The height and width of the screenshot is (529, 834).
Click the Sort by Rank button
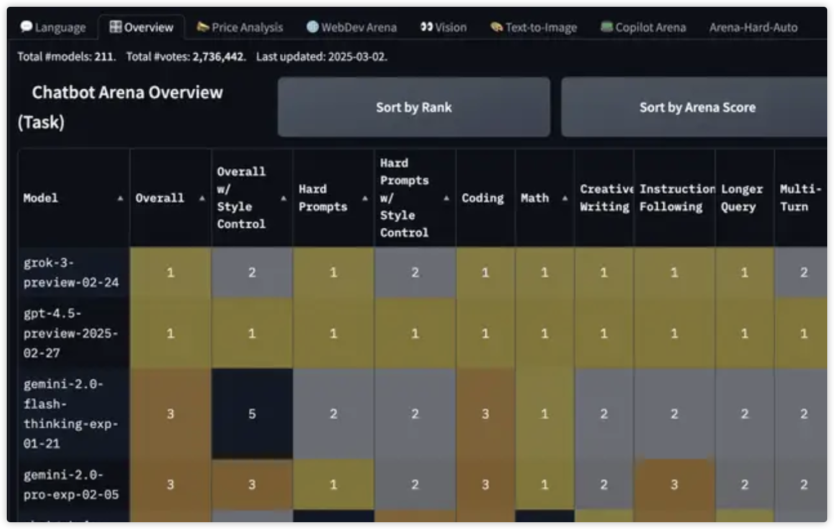(414, 107)
